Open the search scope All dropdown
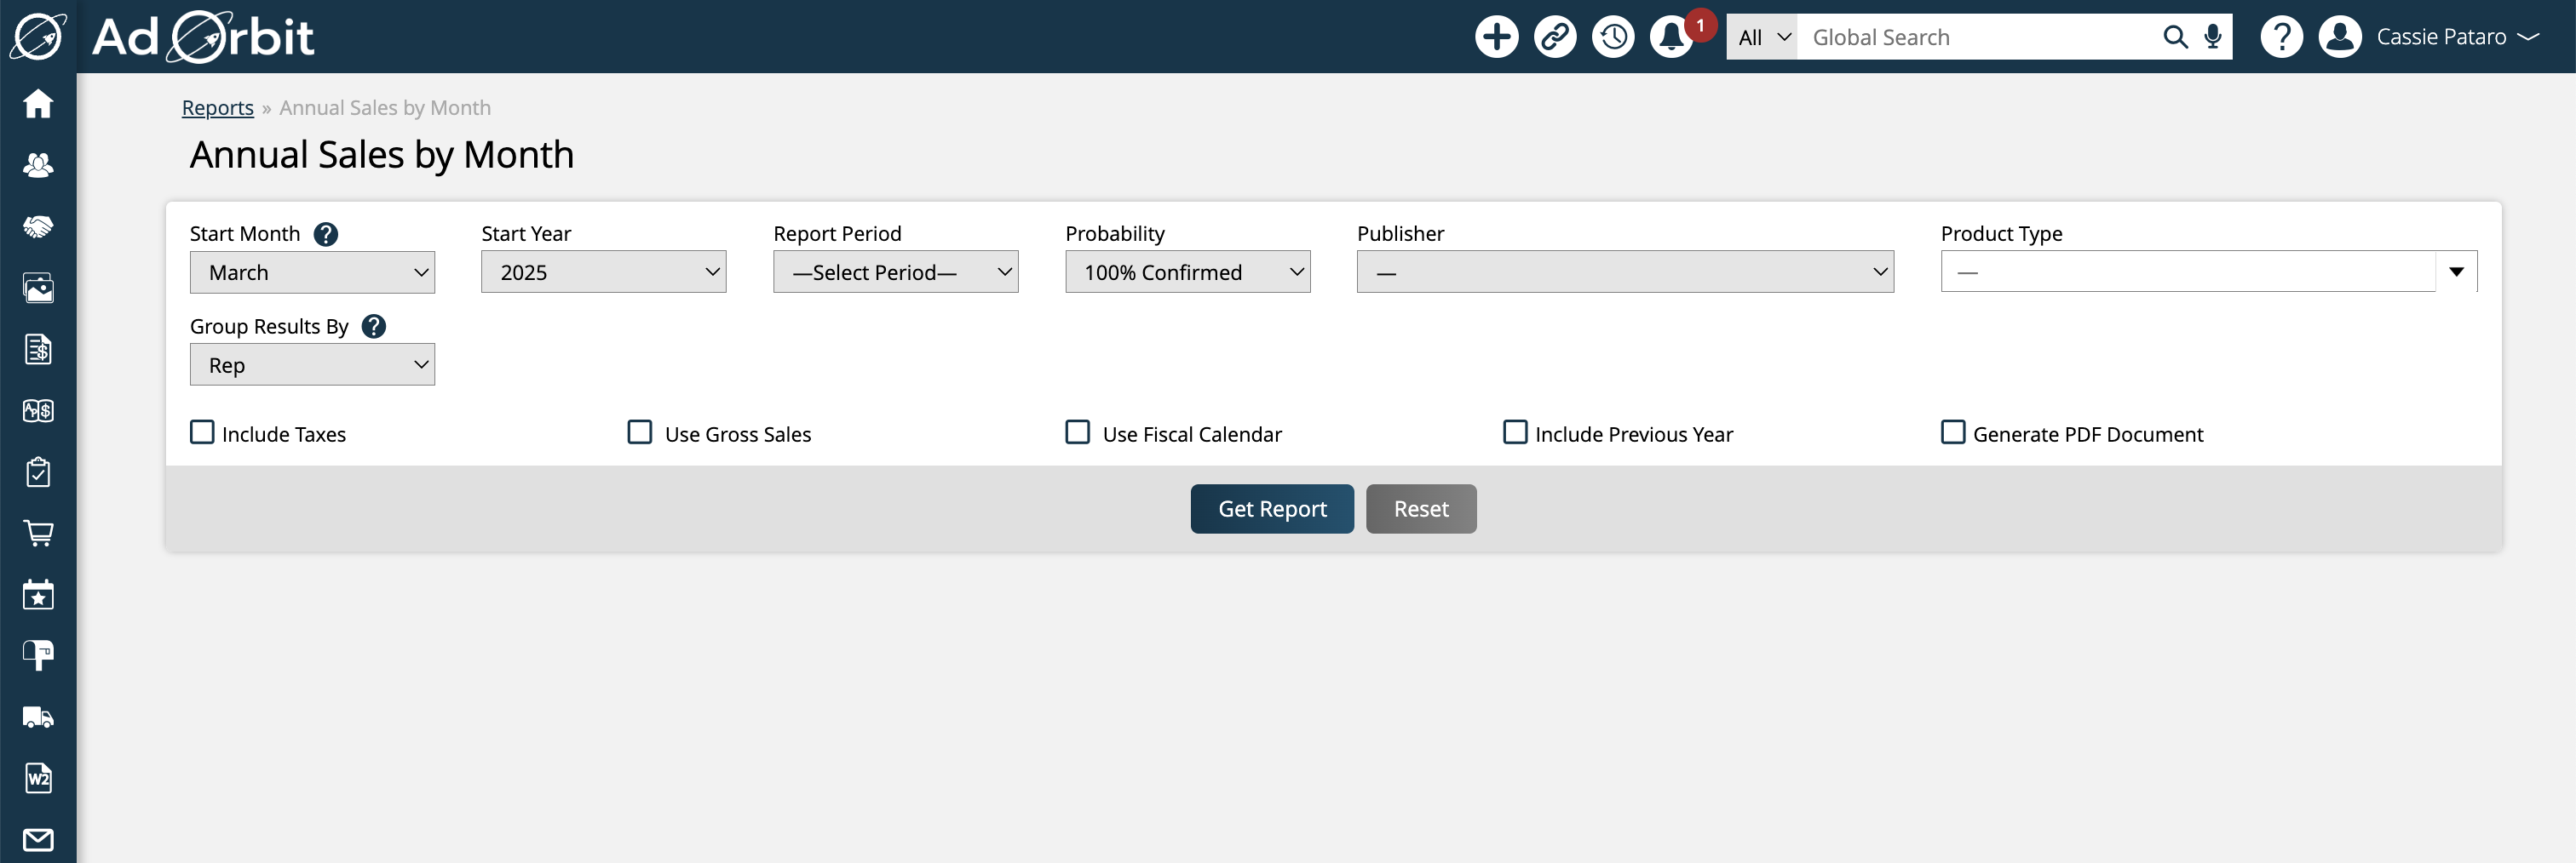 pos(1763,37)
